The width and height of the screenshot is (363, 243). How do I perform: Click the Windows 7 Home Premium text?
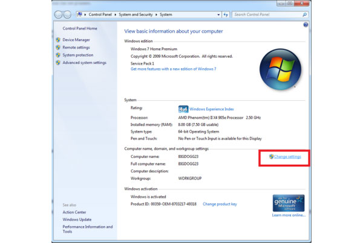154,49
